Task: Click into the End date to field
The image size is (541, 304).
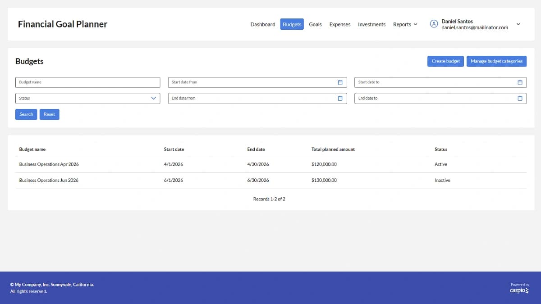Action: tap(440, 98)
